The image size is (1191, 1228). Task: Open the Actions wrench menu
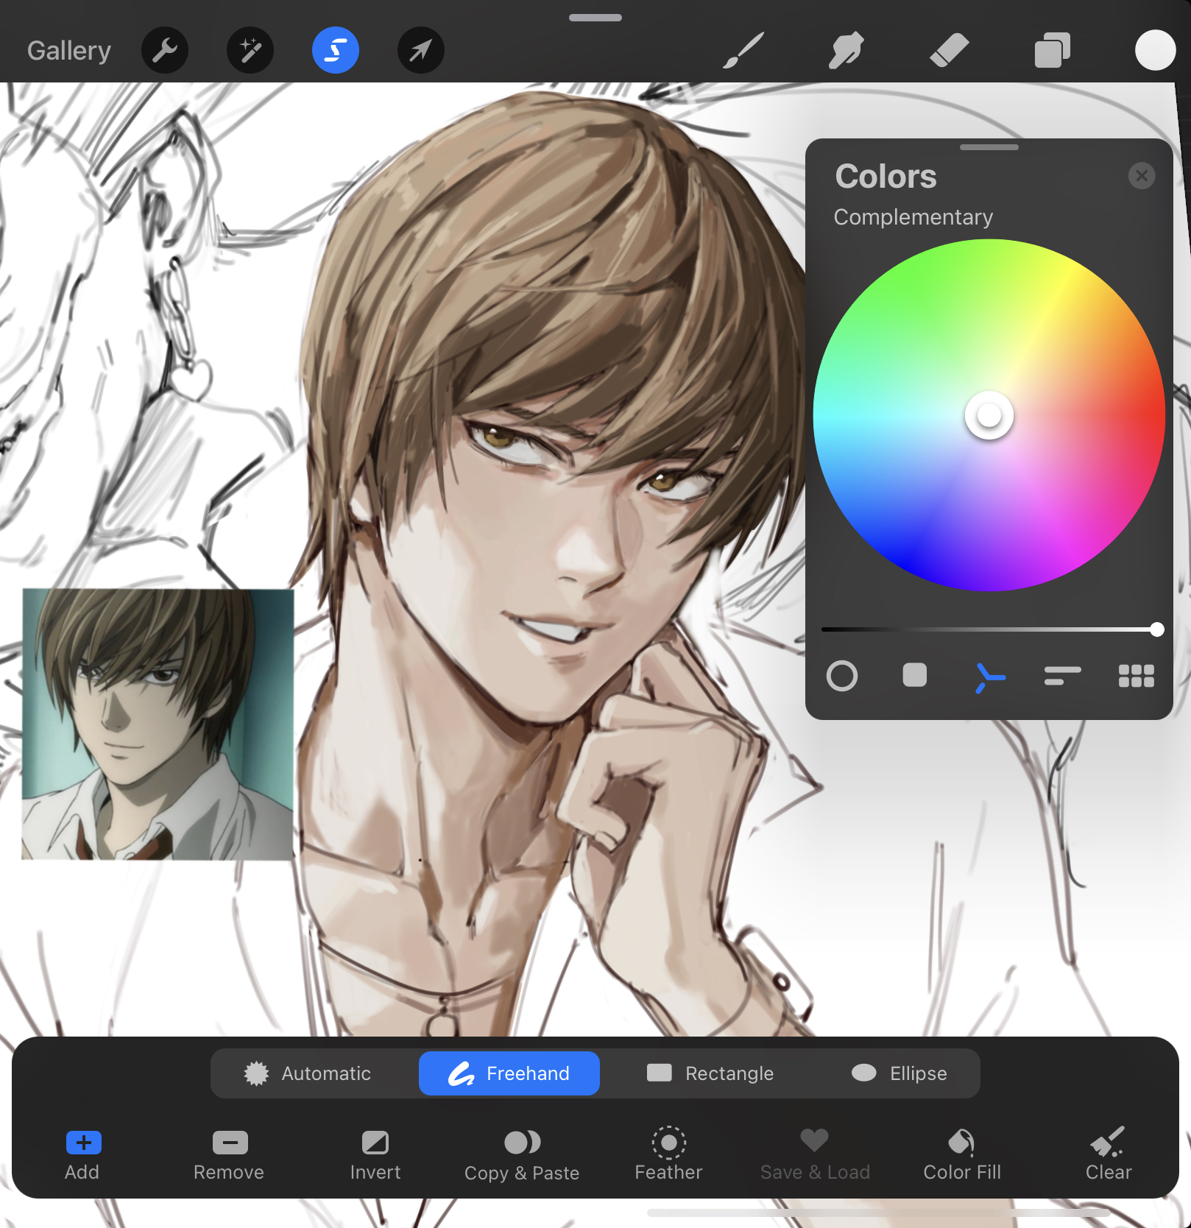165,50
